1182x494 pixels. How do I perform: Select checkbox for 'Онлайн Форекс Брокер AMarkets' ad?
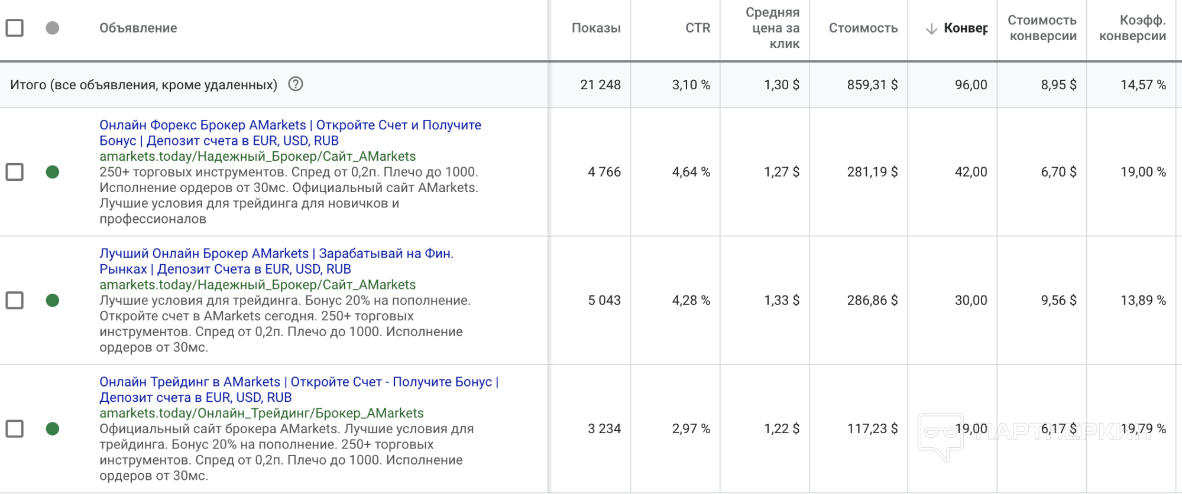pos(15,172)
